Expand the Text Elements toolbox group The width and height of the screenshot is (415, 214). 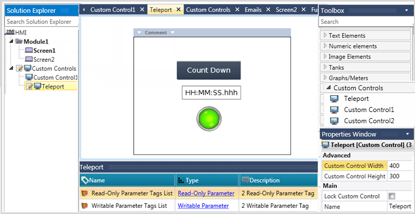pos(325,36)
